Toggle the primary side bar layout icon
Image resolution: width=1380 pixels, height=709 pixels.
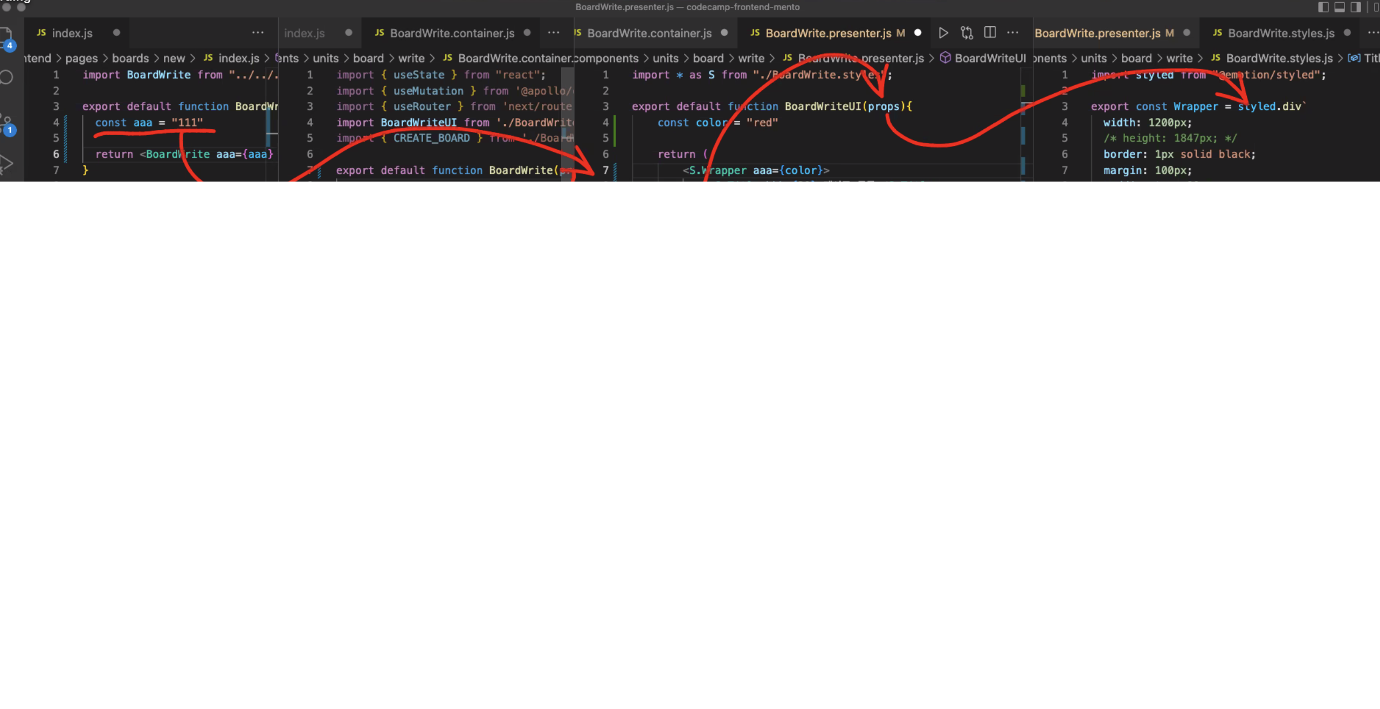(1323, 7)
